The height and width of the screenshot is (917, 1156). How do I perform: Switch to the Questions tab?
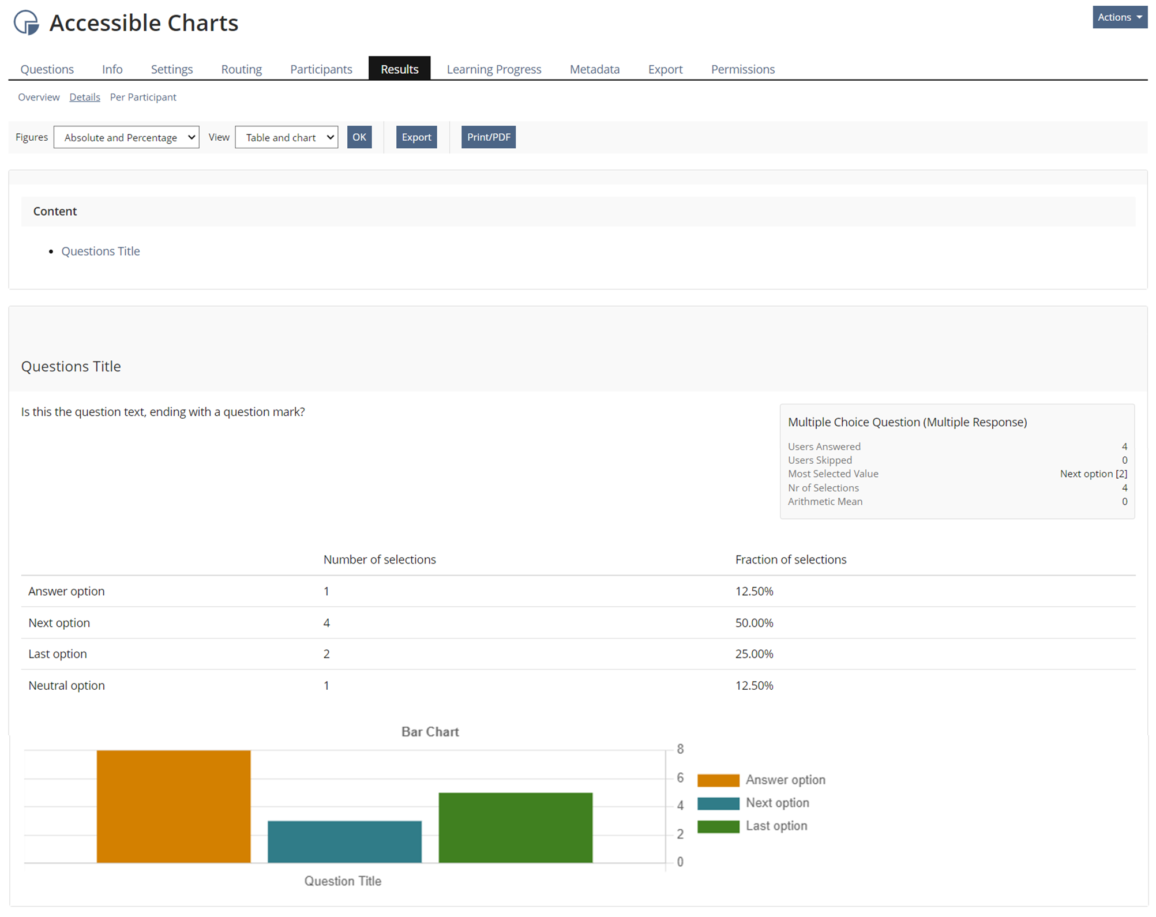[x=47, y=69]
